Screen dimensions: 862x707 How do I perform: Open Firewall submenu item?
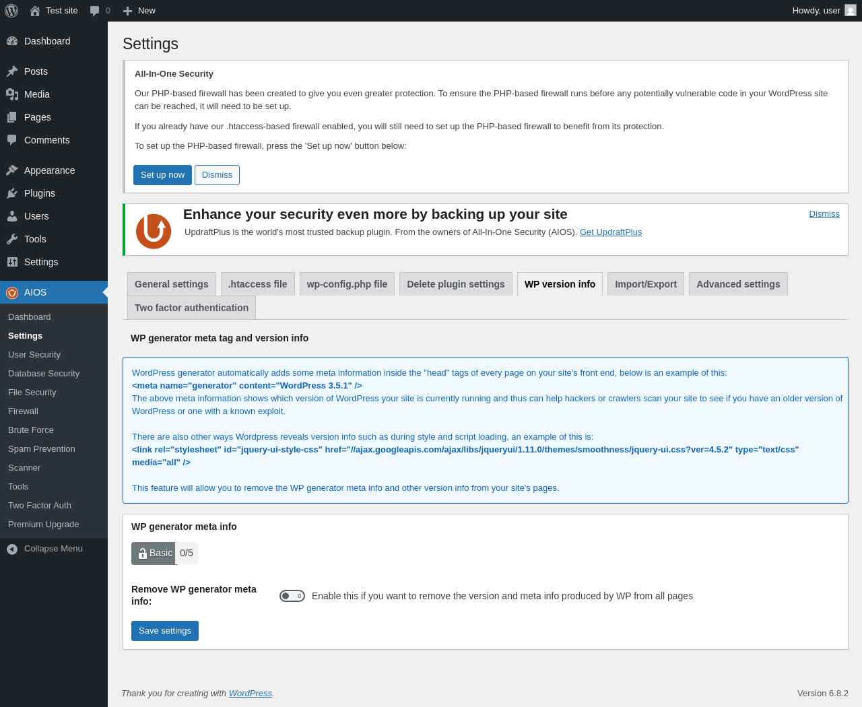click(24, 411)
